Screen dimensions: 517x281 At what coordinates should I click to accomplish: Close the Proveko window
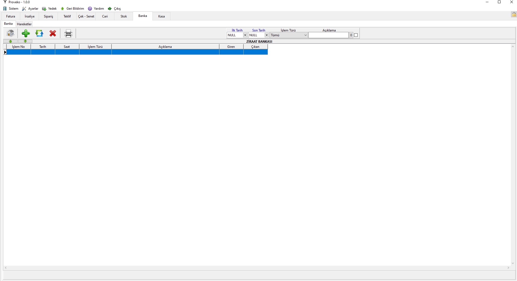(x=511, y=2)
